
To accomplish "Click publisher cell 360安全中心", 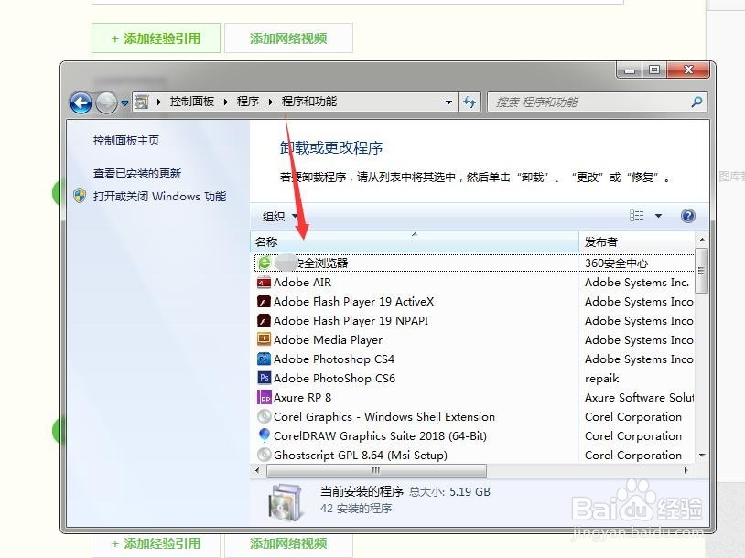I will point(616,263).
